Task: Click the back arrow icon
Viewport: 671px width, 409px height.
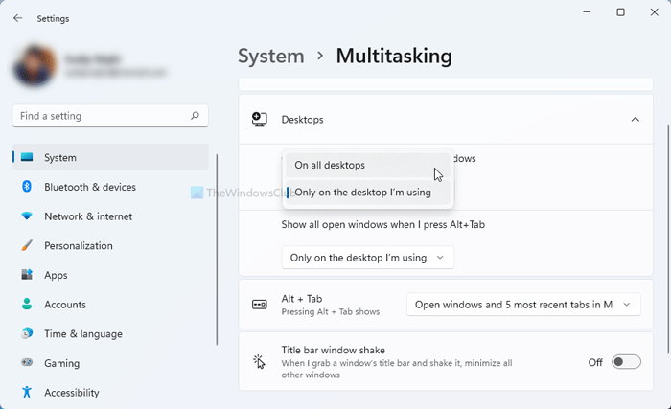Action: pyautogui.click(x=18, y=18)
